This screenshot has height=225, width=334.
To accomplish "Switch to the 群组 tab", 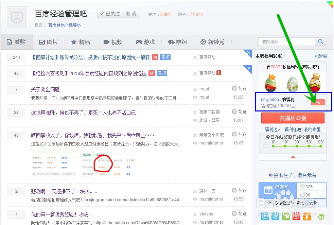I will (x=177, y=42).
